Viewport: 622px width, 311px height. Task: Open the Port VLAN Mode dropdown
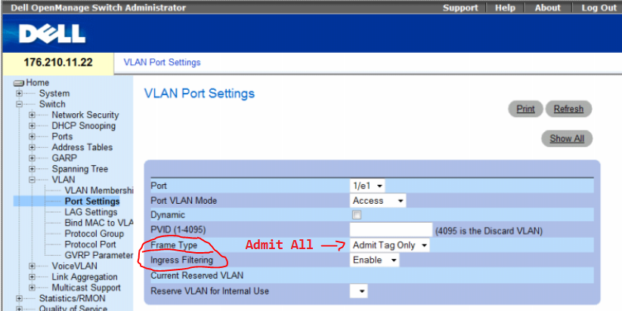pos(378,201)
